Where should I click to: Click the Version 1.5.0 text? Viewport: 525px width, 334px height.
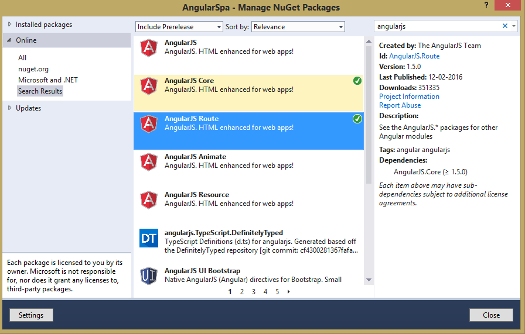pos(400,67)
